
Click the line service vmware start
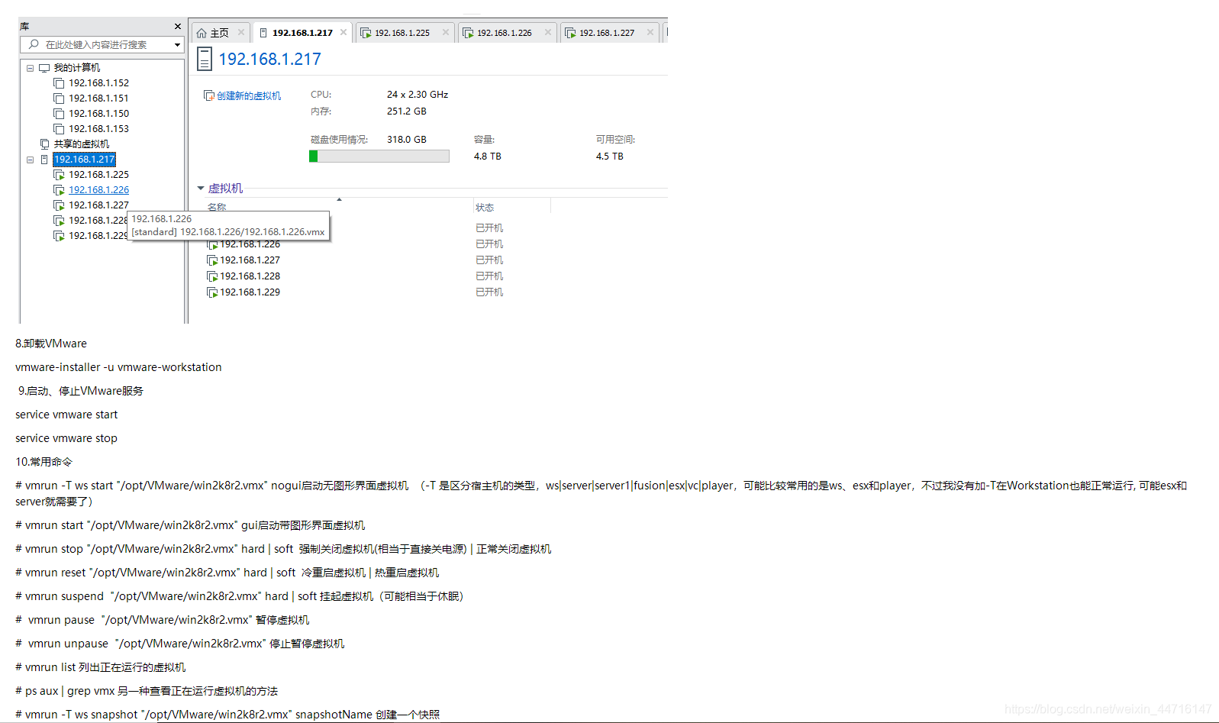pyautogui.click(x=66, y=415)
